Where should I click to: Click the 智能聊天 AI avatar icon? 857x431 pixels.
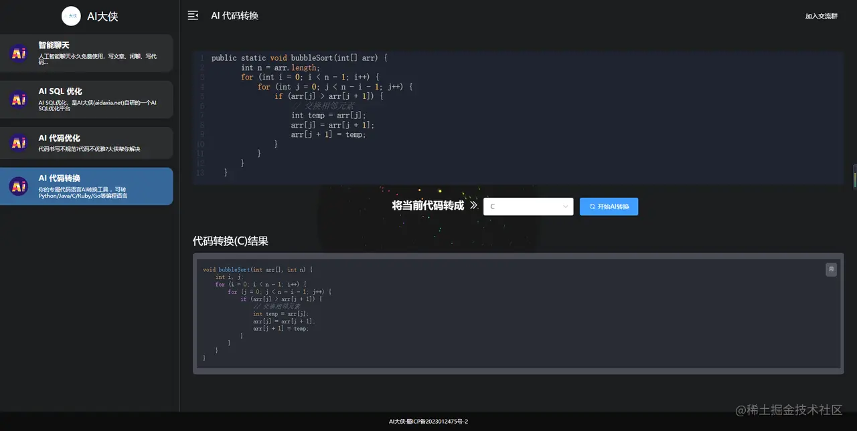19,53
